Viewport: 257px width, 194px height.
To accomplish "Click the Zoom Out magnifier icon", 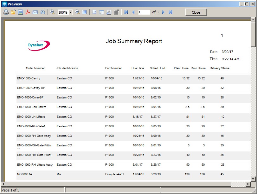I will [77, 12].
